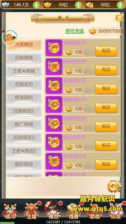Tap the golden return arrow button
The image size is (126, 224).
coord(113,186)
